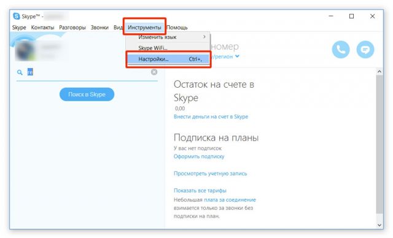This screenshot has height=238, width=393.
Task: Minimize the Skype window
Action: click(x=331, y=17)
